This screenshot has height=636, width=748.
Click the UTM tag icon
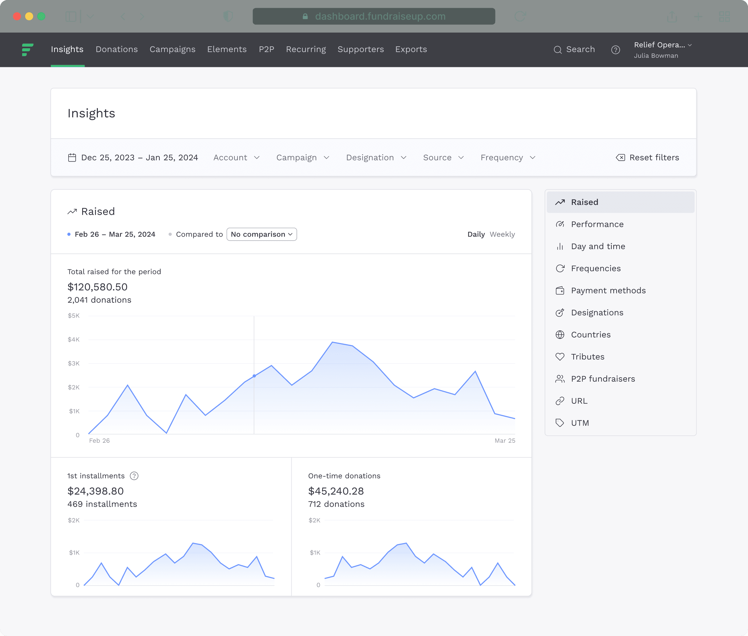coord(560,423)
